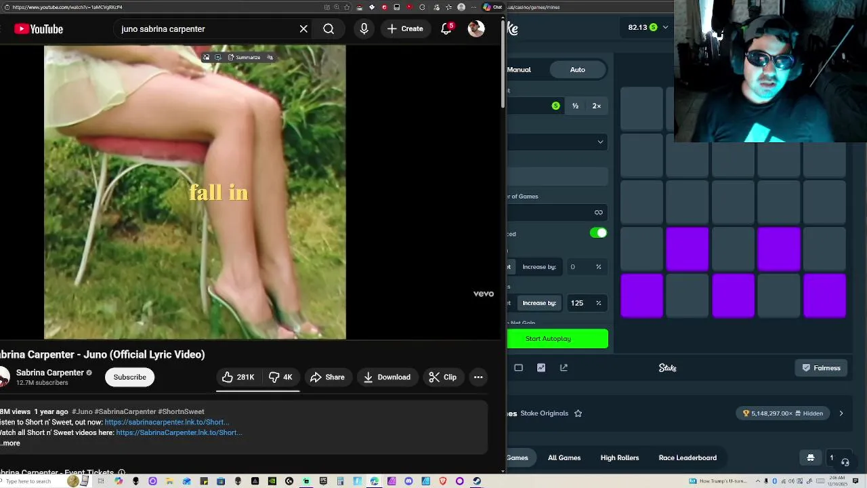Expand video description with ...more

tap(11, 443)
